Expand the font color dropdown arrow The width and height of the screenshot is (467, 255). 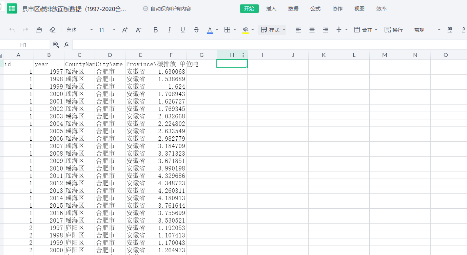coord(217,30)
